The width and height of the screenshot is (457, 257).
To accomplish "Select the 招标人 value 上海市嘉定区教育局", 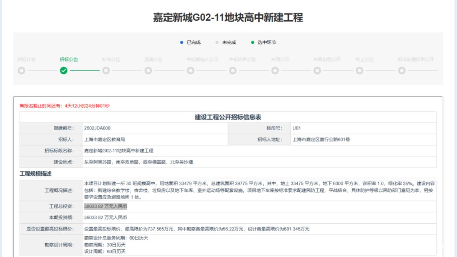I will tap(105, 139).
